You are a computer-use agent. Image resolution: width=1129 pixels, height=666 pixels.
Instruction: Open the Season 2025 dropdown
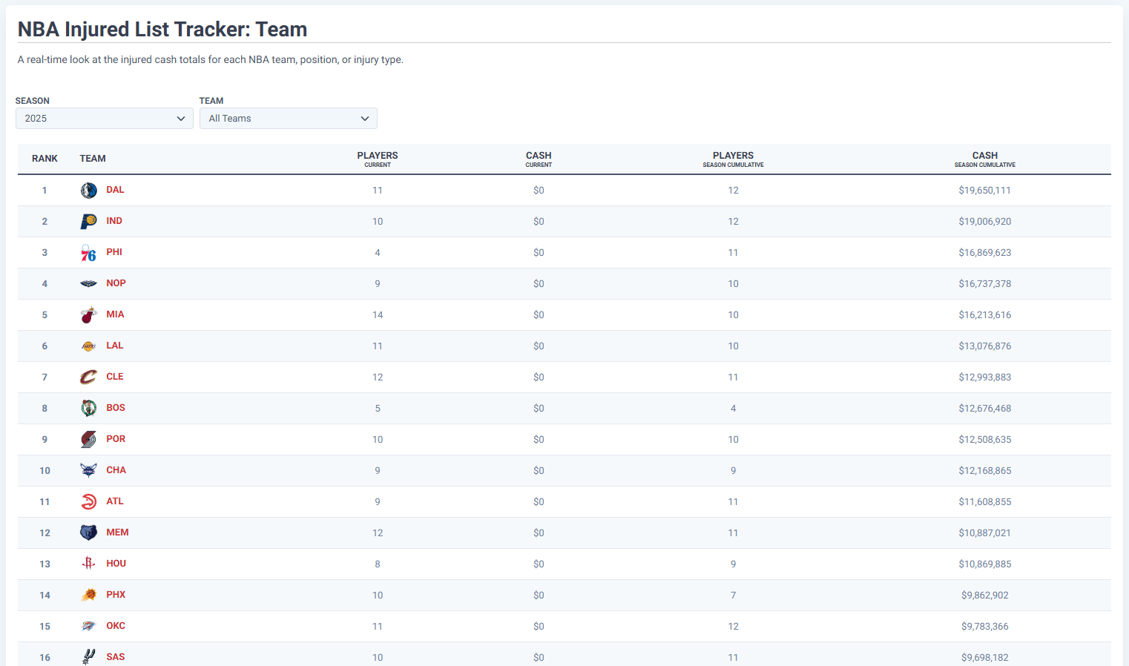(x=104, y=119)
